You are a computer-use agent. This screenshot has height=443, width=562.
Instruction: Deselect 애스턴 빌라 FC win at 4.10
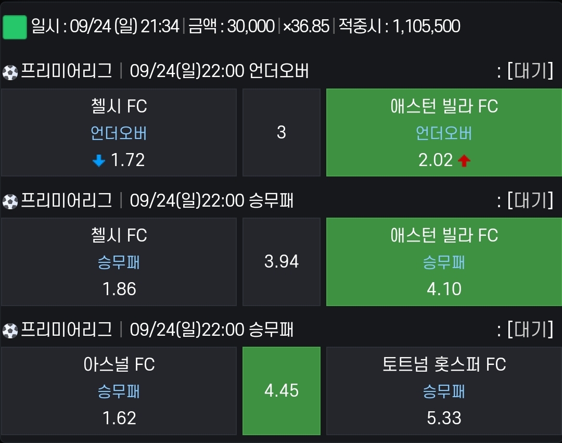(444, 262)
